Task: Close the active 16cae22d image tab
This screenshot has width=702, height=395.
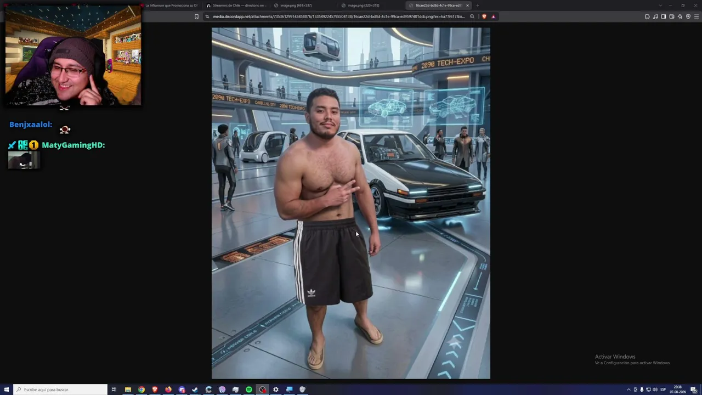Action: pyautogui.click(x=467, y=5)
